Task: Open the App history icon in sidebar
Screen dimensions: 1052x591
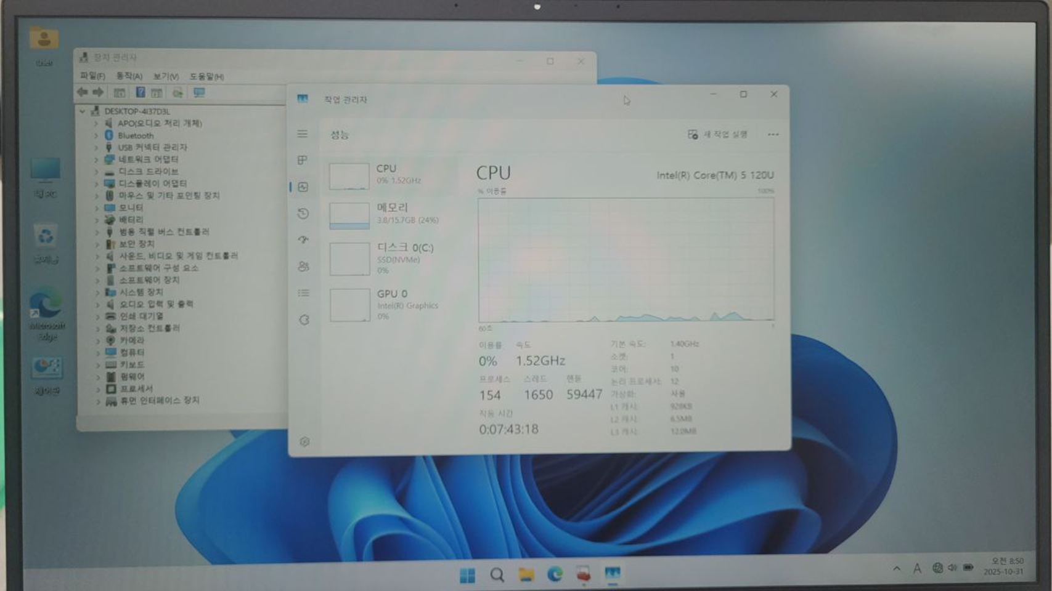Action: point(303,214)
